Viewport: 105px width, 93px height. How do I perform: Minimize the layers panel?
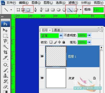click(99, 28)
